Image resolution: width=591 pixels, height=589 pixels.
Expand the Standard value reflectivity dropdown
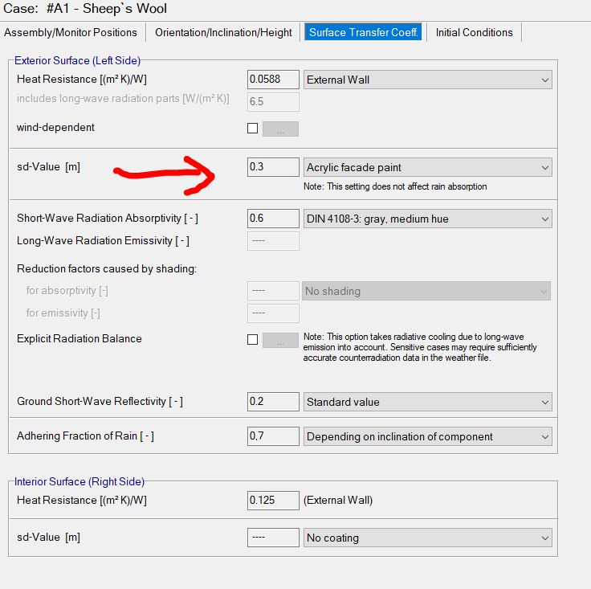[427, 402]
